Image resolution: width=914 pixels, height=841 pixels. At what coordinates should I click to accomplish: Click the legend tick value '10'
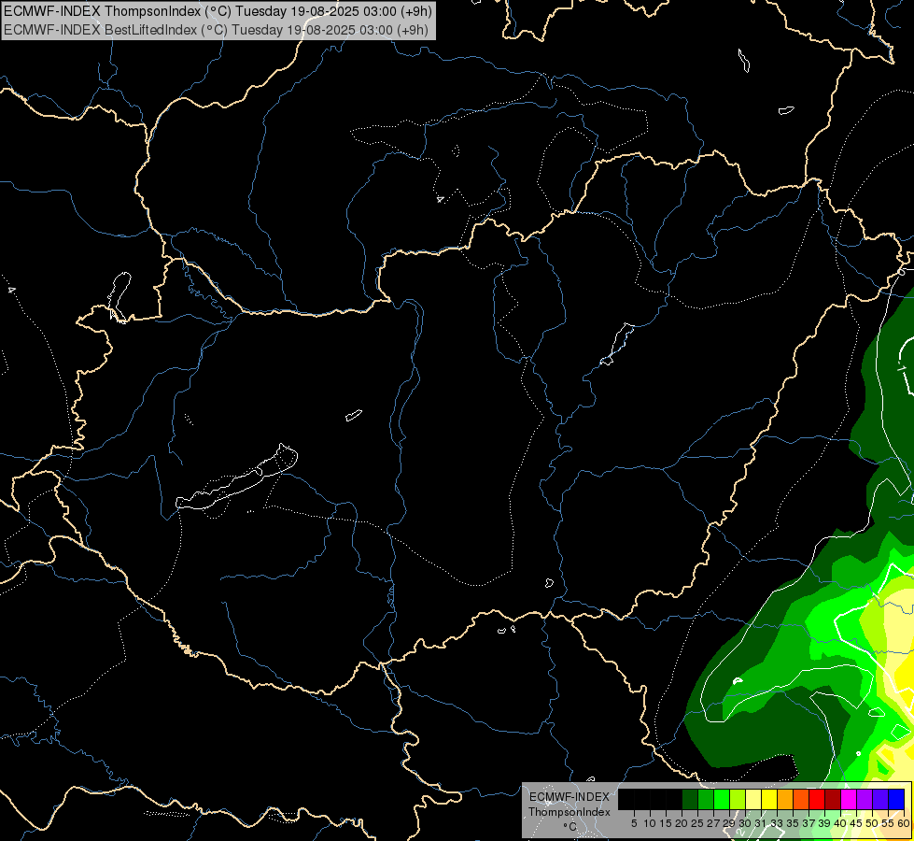point(650,823)
